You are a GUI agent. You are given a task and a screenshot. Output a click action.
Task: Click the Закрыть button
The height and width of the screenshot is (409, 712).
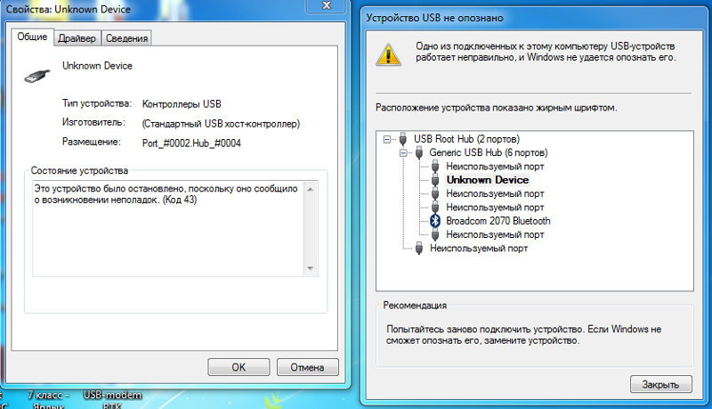tap(660, 384)
